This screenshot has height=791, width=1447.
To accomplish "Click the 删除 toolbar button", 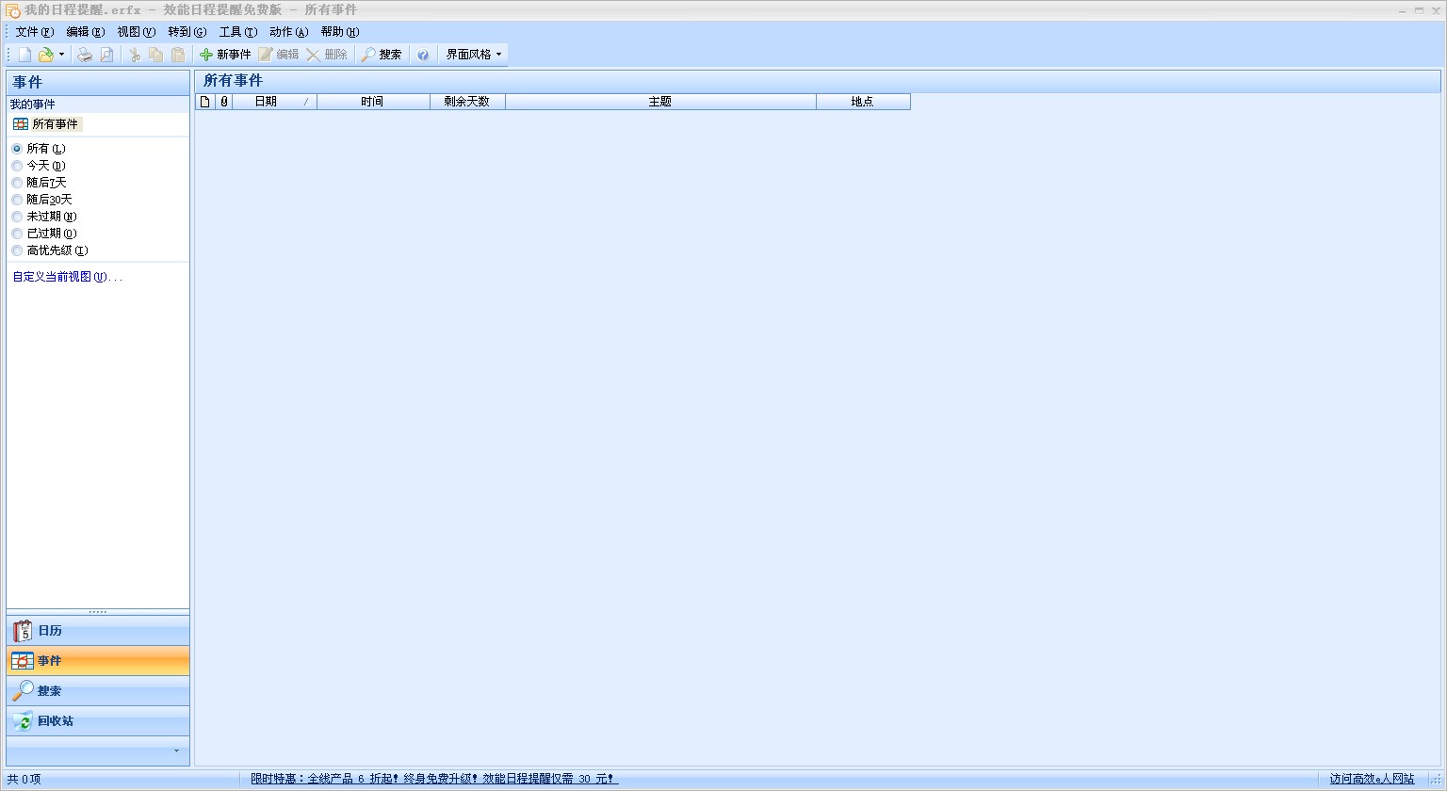I will (x=327, y=55).
